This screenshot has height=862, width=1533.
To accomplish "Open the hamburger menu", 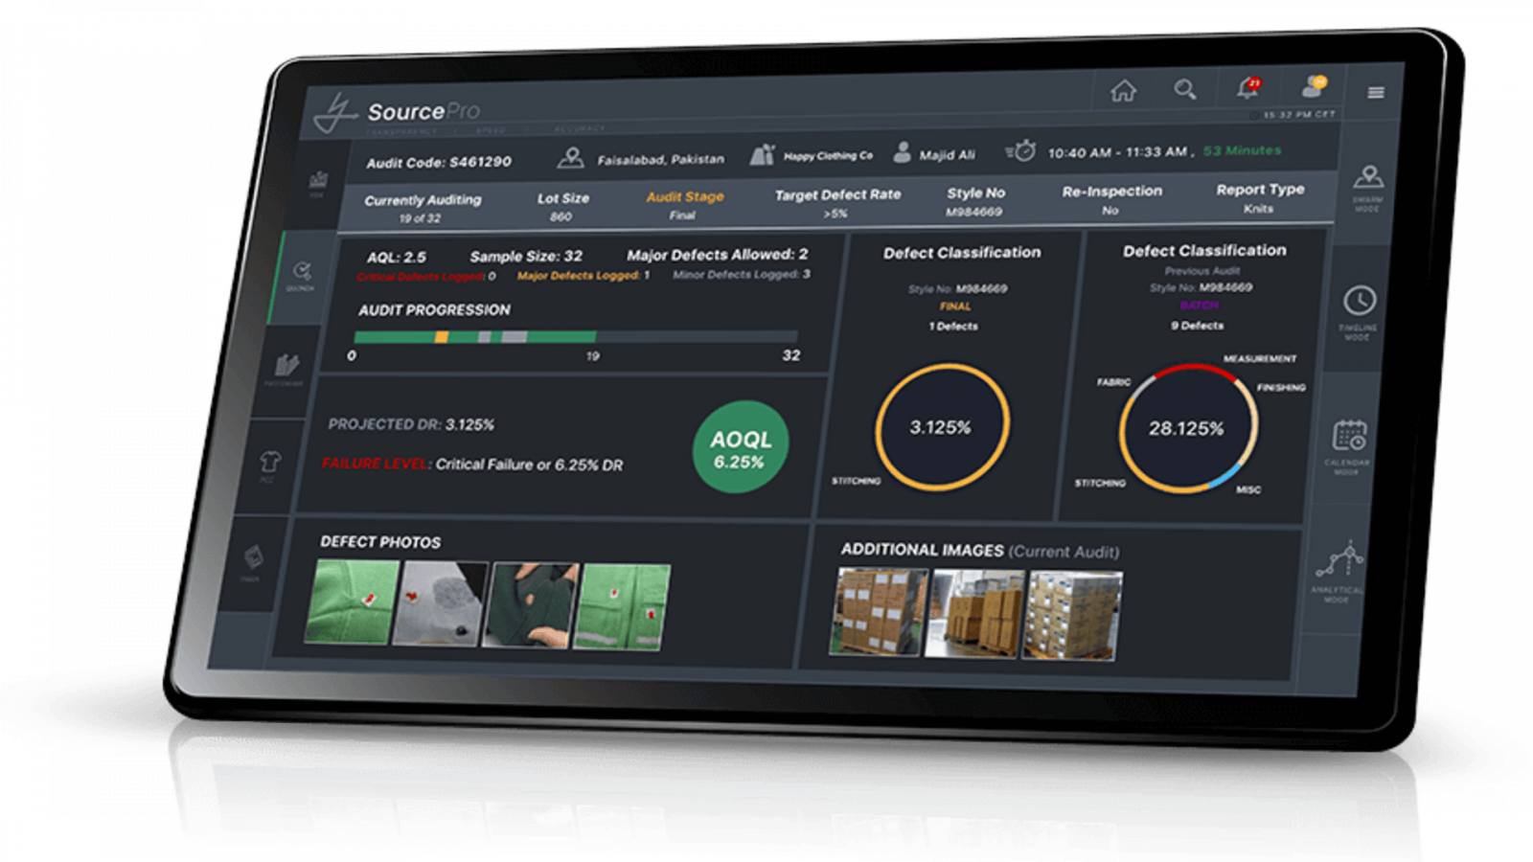I will [x=1378, y=91].
